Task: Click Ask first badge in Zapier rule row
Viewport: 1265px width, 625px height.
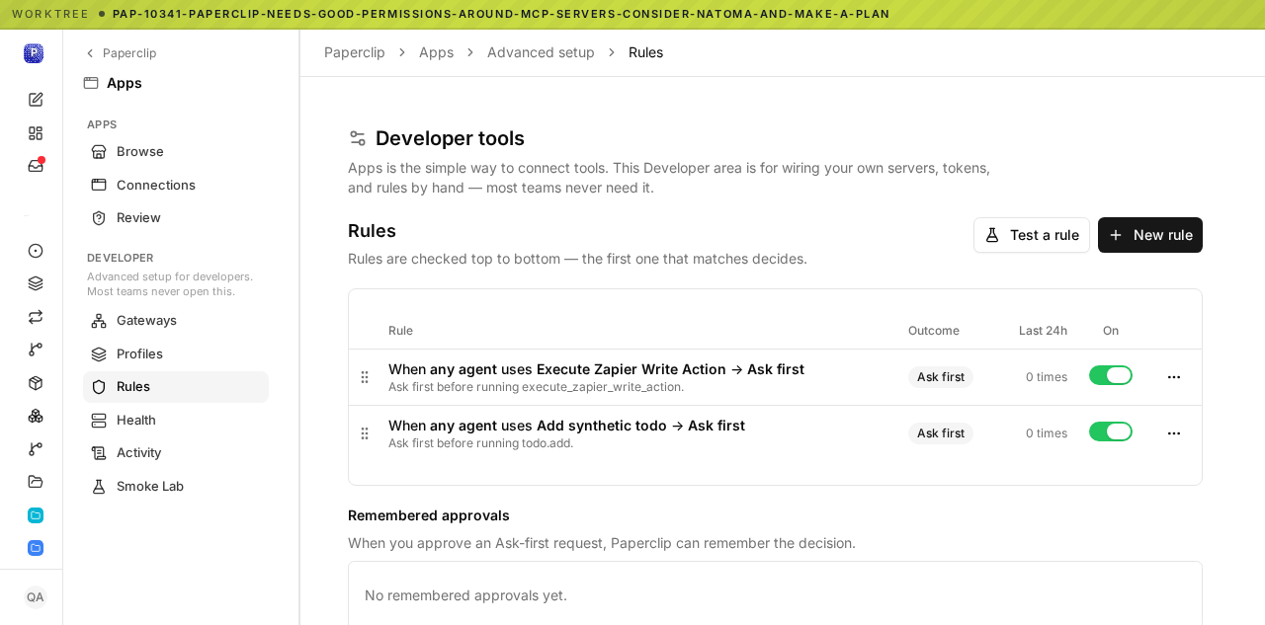Action: click(x=941, y=377)
